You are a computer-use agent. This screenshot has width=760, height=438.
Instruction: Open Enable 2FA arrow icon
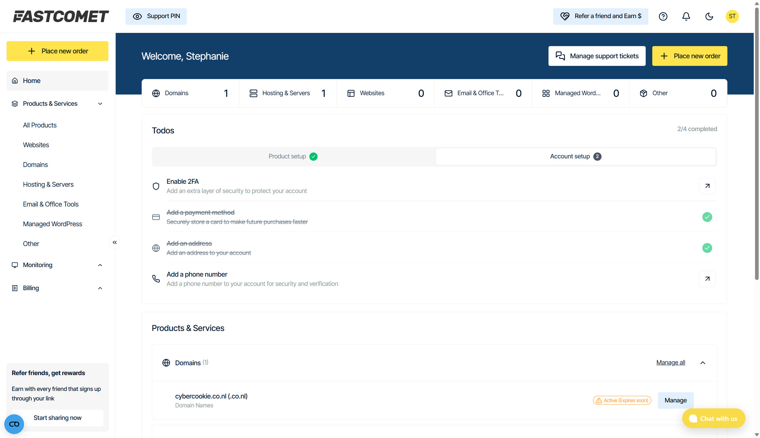click(707, 186)
